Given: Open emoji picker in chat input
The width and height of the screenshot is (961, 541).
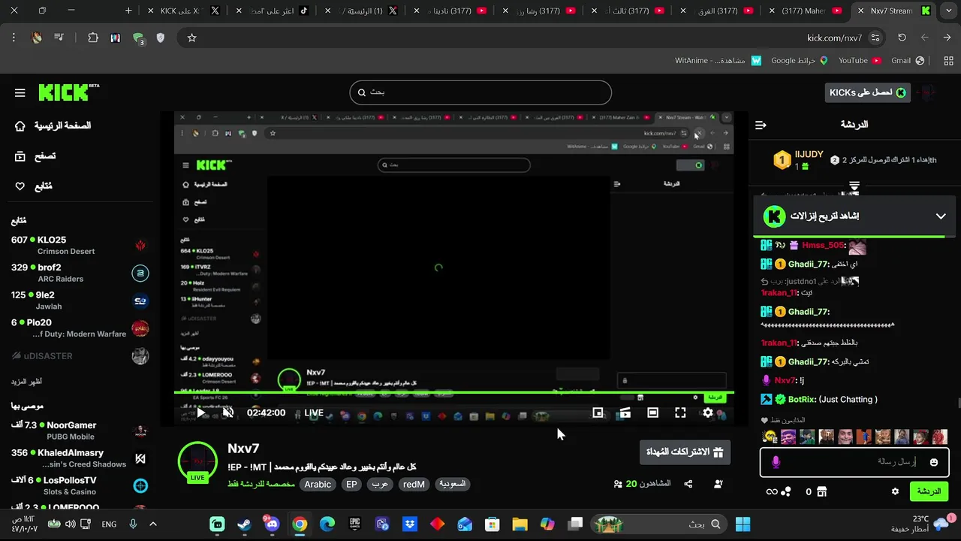Looking at the screenshot, I should coord(934,462).
